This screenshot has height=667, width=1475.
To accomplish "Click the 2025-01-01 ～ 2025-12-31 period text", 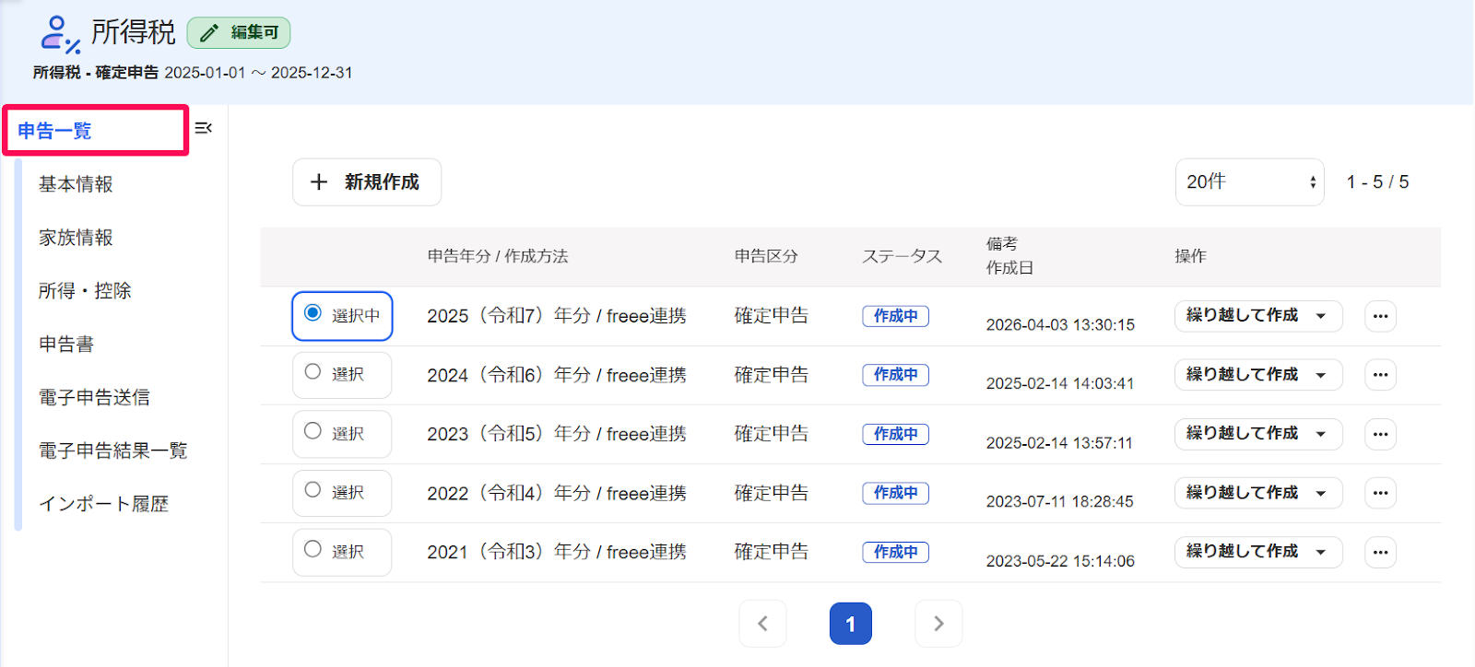I will [x=258, y=73].
